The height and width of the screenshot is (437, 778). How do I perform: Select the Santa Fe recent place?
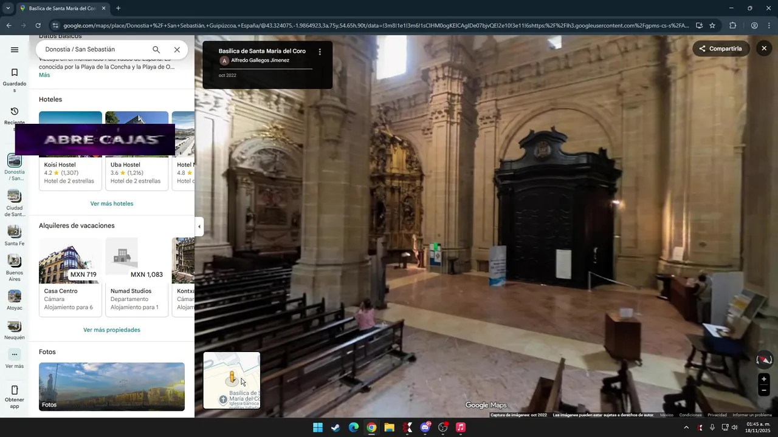[x=15, y=236]
